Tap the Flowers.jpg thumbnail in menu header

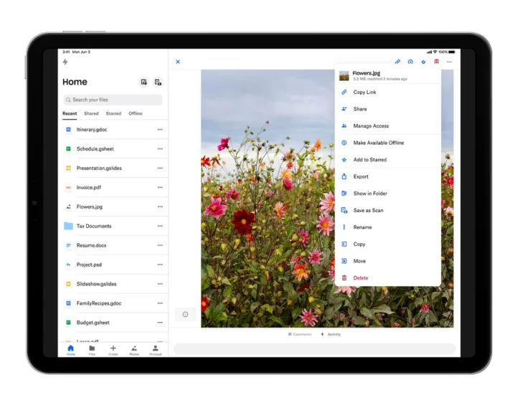point(344,76)
